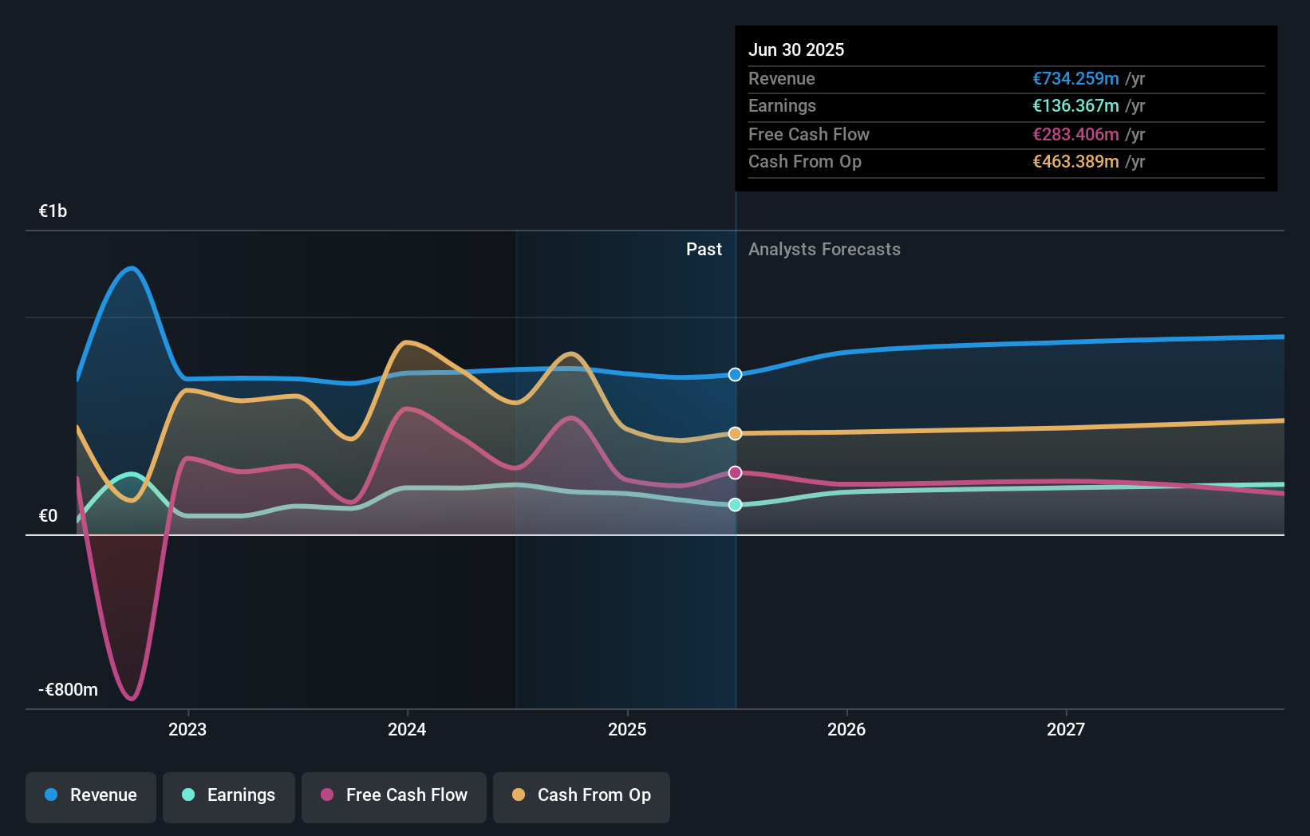Viewport: 1310px width, 836px height.
Task: Toggle the Earnings legend button
Action: click(229, 797)
